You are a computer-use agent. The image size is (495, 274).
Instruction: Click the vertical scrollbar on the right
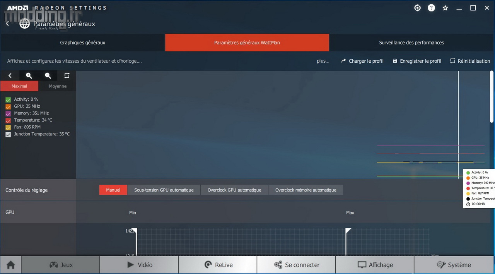click(x=492, y=97)
